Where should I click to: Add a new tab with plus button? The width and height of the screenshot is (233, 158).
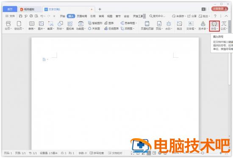100,9
